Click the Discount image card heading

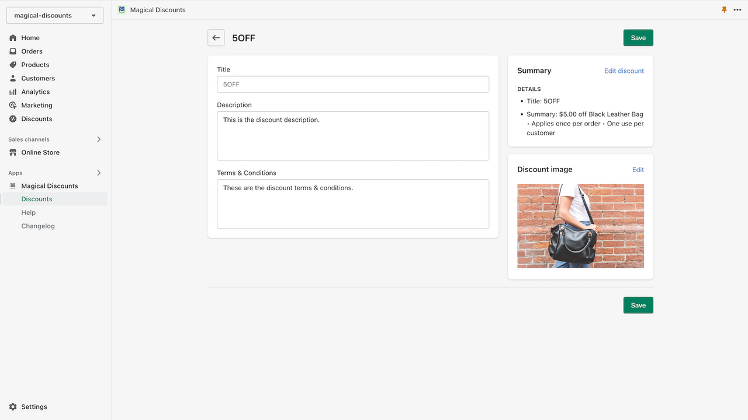[x=545, y=169]
